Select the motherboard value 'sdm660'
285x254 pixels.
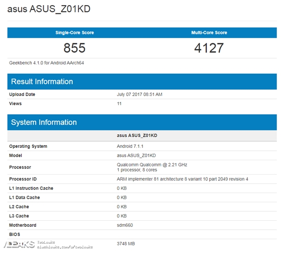(x=124, y=225)
